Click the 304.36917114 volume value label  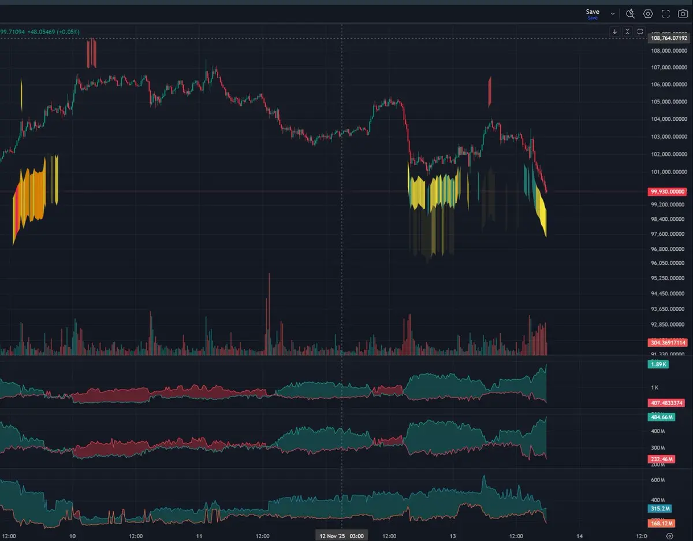[x=669, y=342]
